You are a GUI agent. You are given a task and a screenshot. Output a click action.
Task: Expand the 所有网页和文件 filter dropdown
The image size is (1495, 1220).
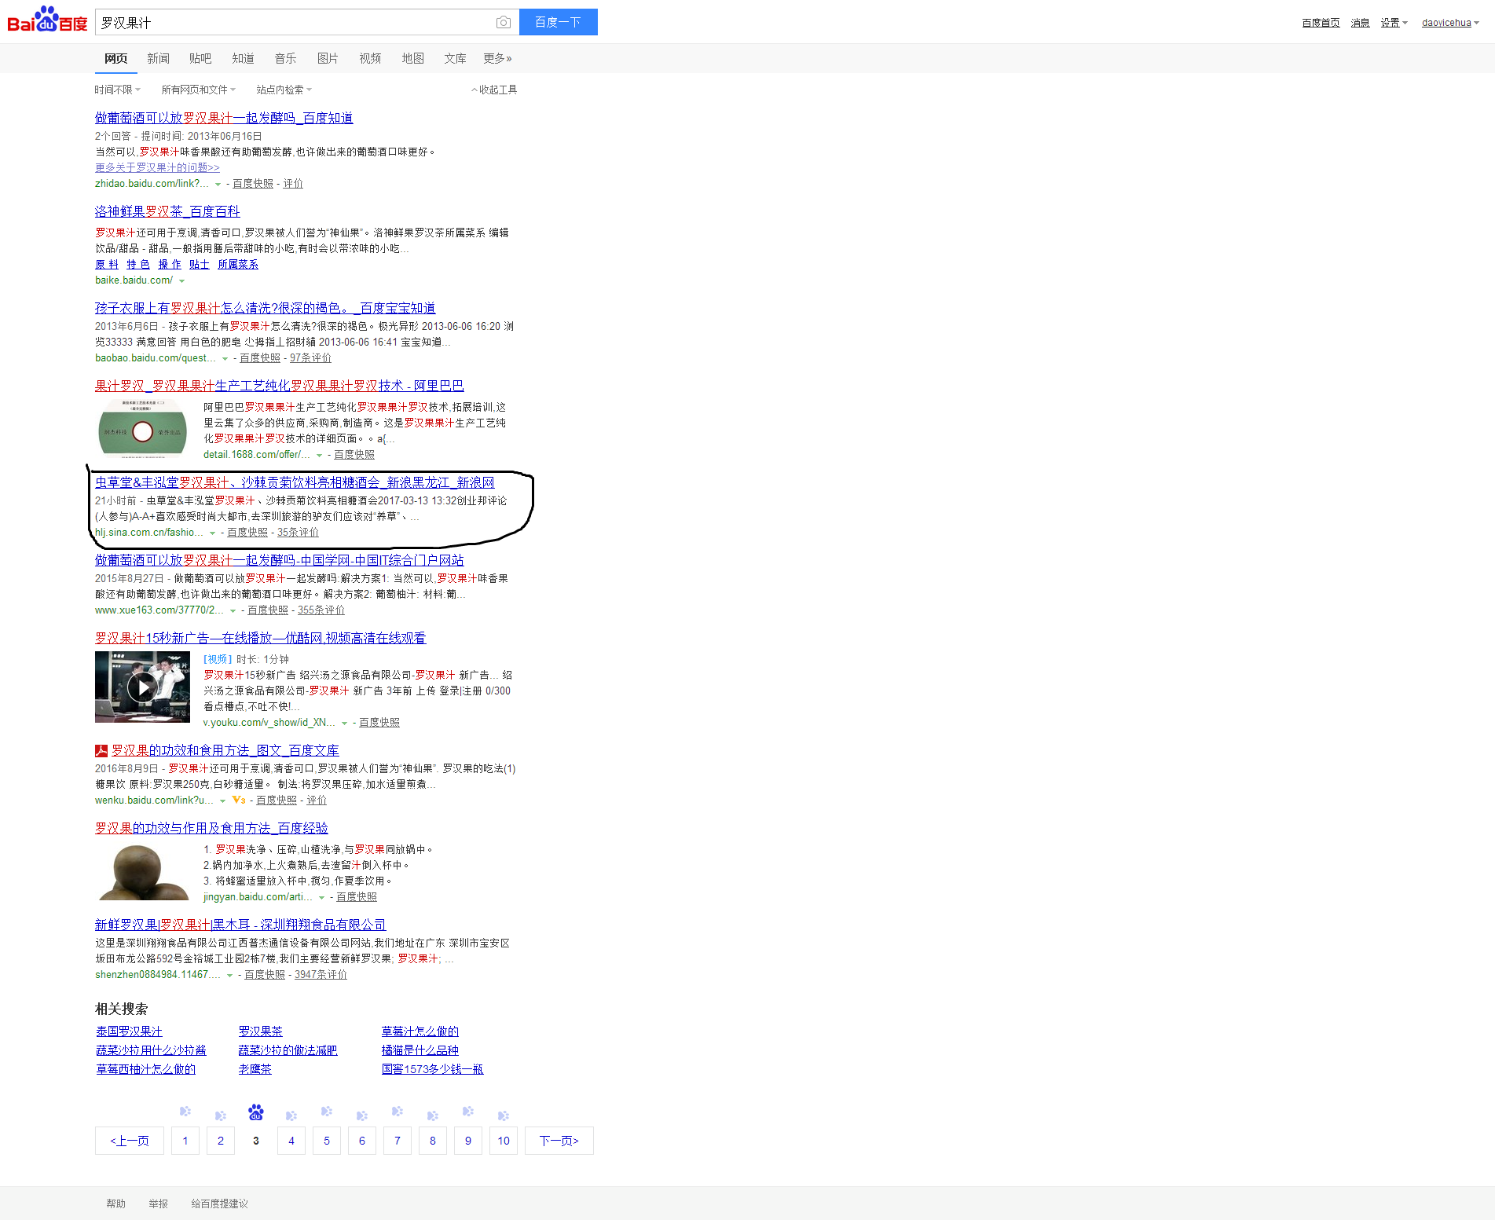(x=198, y=90)
